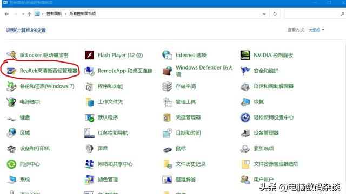Click the 索引选项 icon
The image size is (346, 194).
pyautogui.click(x=245, y=149)
